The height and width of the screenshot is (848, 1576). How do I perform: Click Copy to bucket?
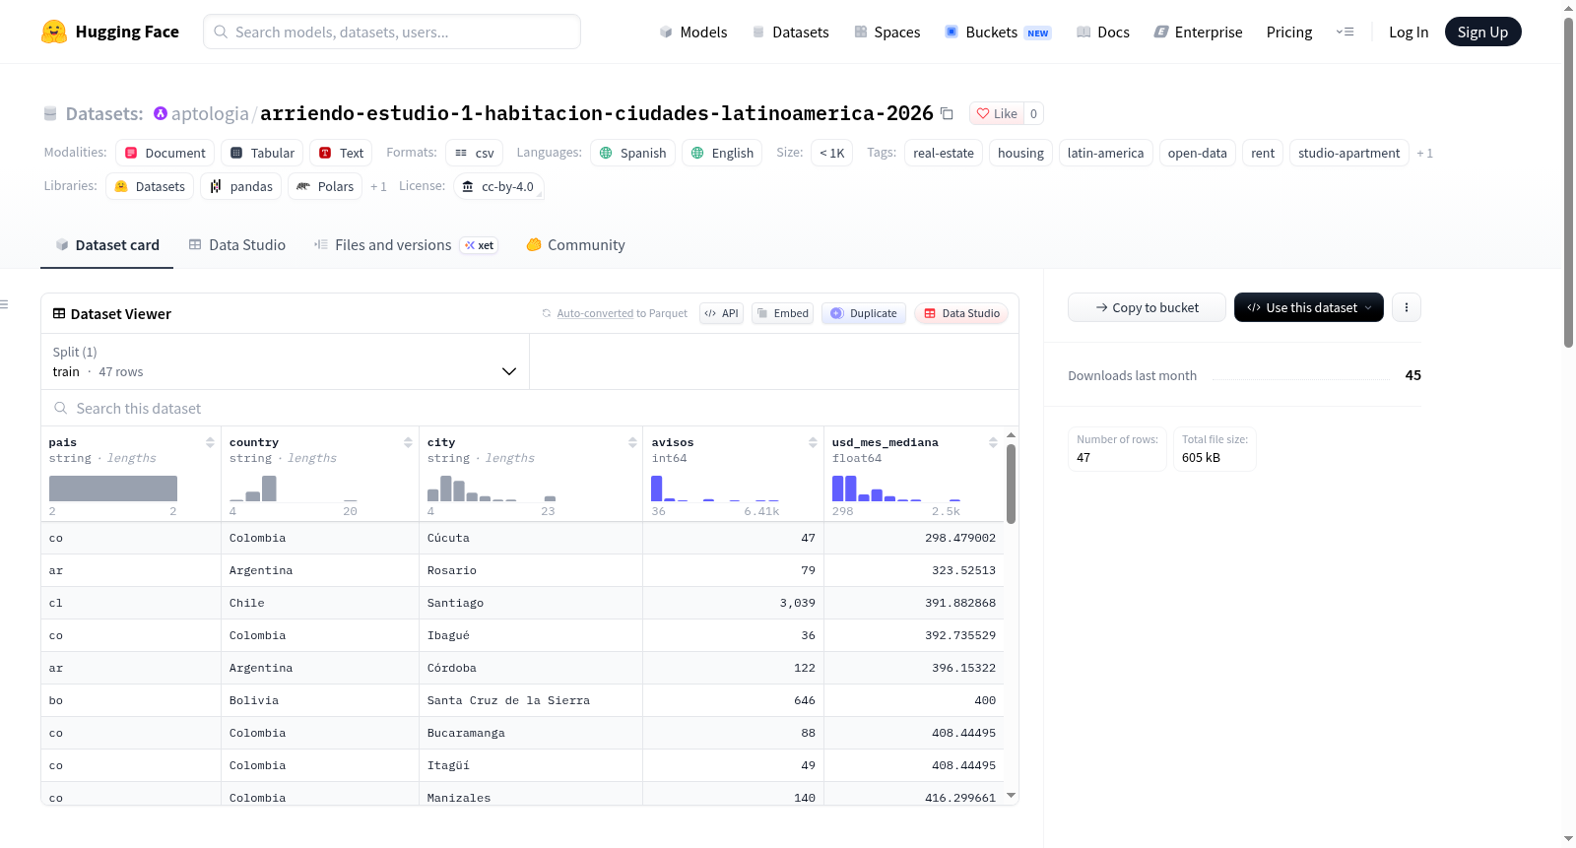(x=1147, y=307)
